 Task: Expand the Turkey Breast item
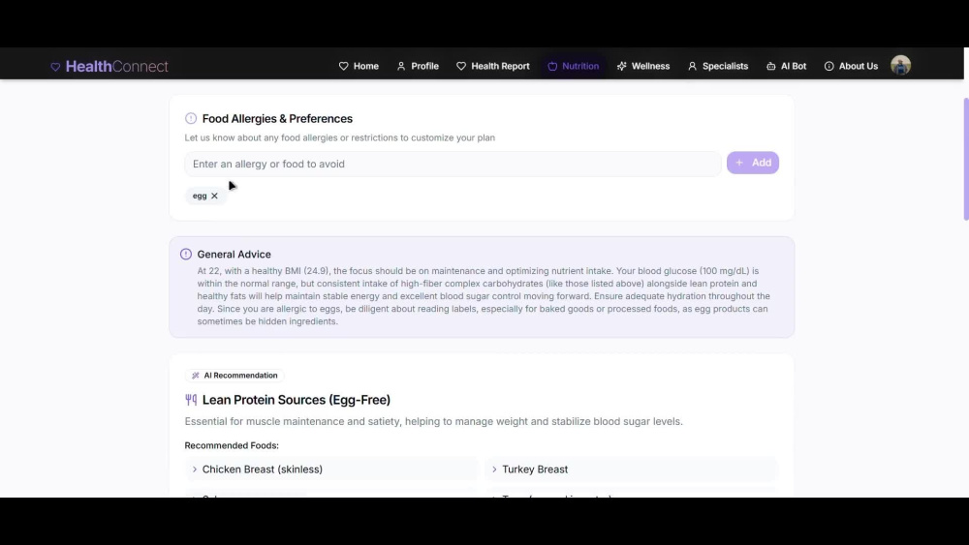coord(632,469)
